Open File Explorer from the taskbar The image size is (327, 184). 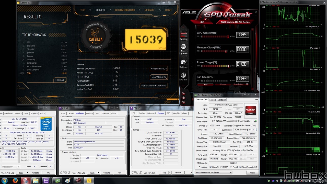tap(36, 180)
